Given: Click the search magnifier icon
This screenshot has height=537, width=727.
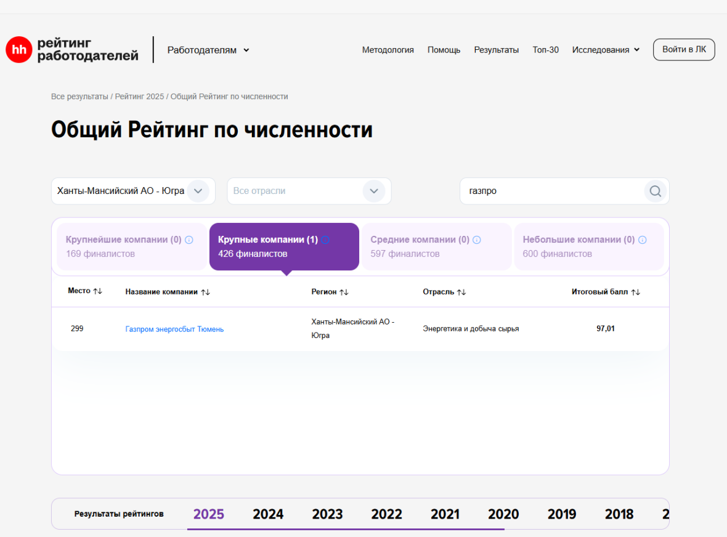Looking at the screenshot, I should 655,191.
